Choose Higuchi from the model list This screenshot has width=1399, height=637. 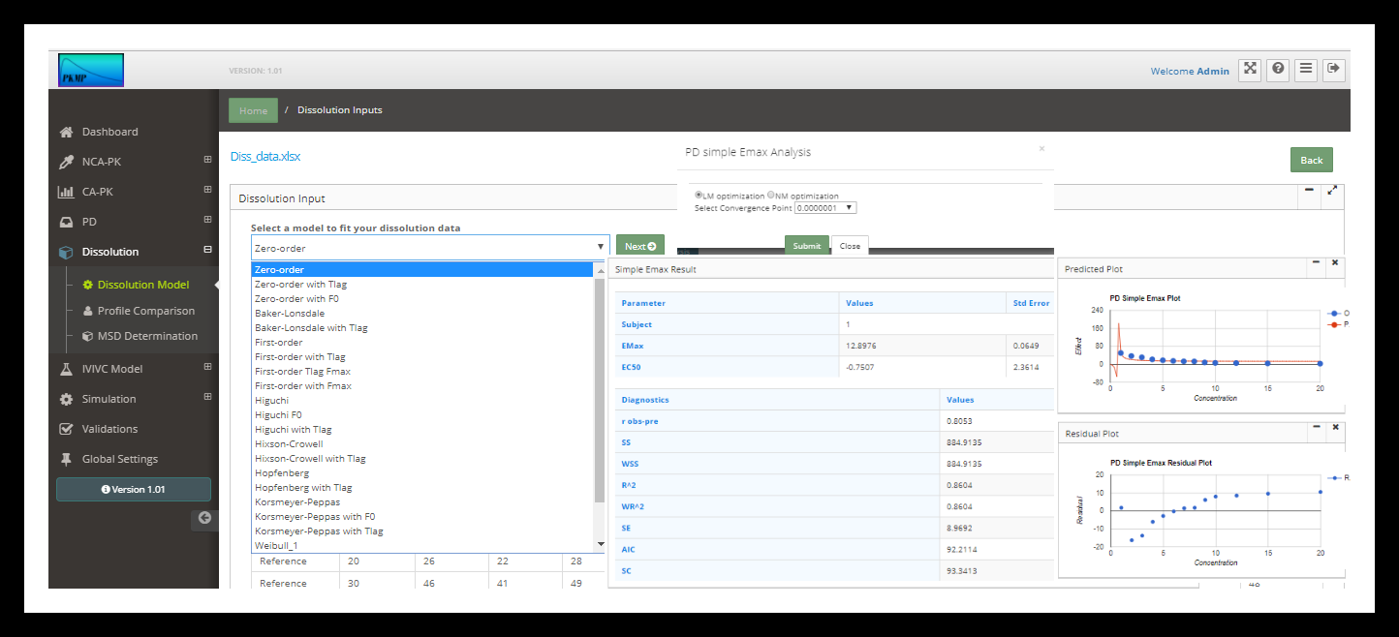coord(271,401)
